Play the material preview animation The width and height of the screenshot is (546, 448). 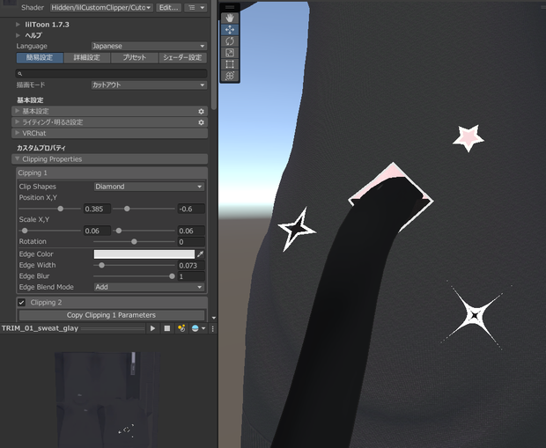click(x=152, y=328)
